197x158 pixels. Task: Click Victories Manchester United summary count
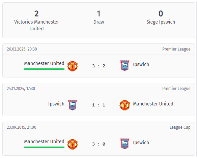click(x=36, y=13)
